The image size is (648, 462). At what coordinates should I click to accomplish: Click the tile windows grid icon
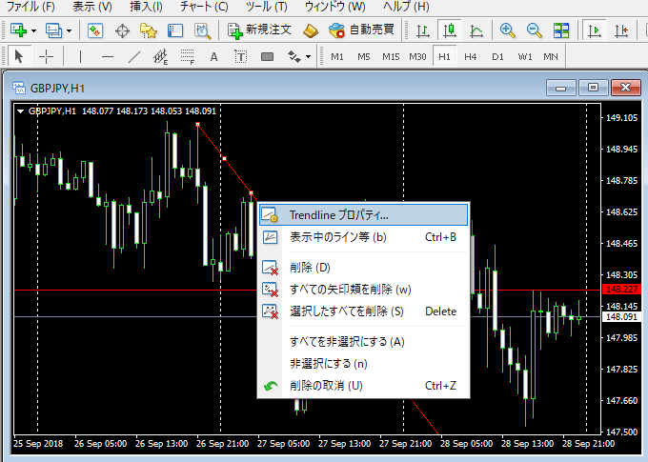coord(561,31)
